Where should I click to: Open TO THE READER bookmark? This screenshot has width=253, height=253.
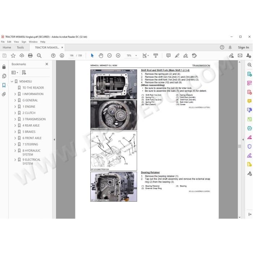click(x=33, y=87)
